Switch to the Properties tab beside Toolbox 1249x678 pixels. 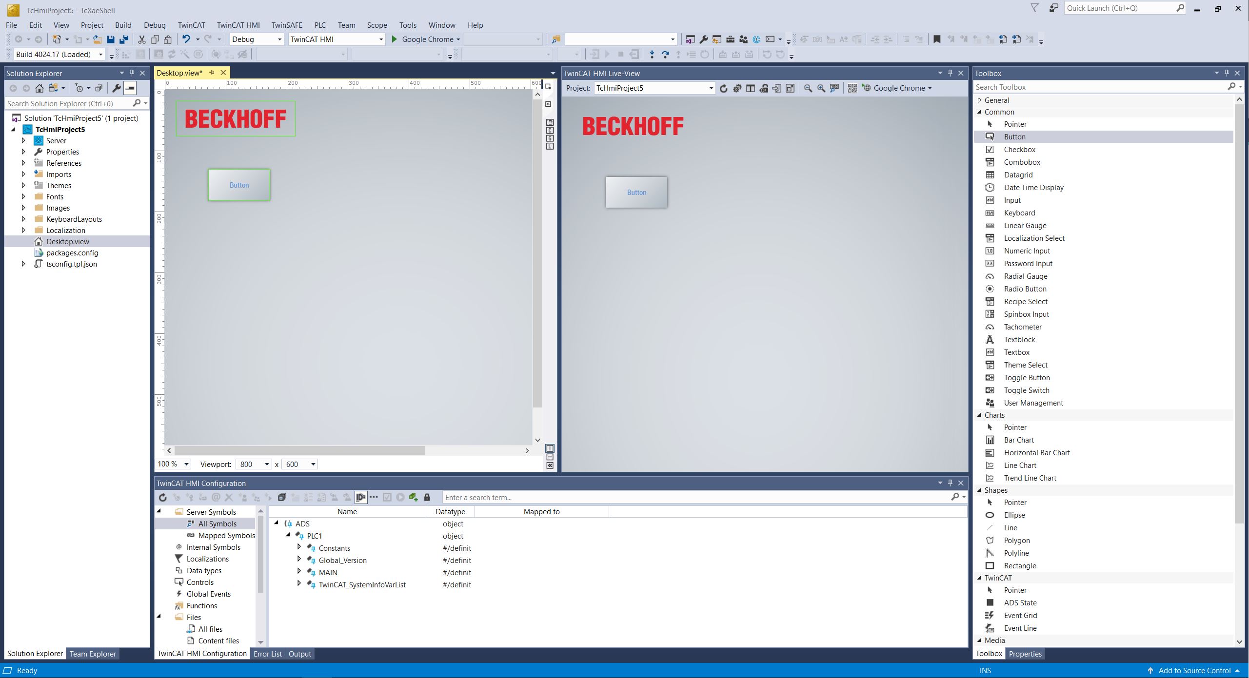point(1025,654)
